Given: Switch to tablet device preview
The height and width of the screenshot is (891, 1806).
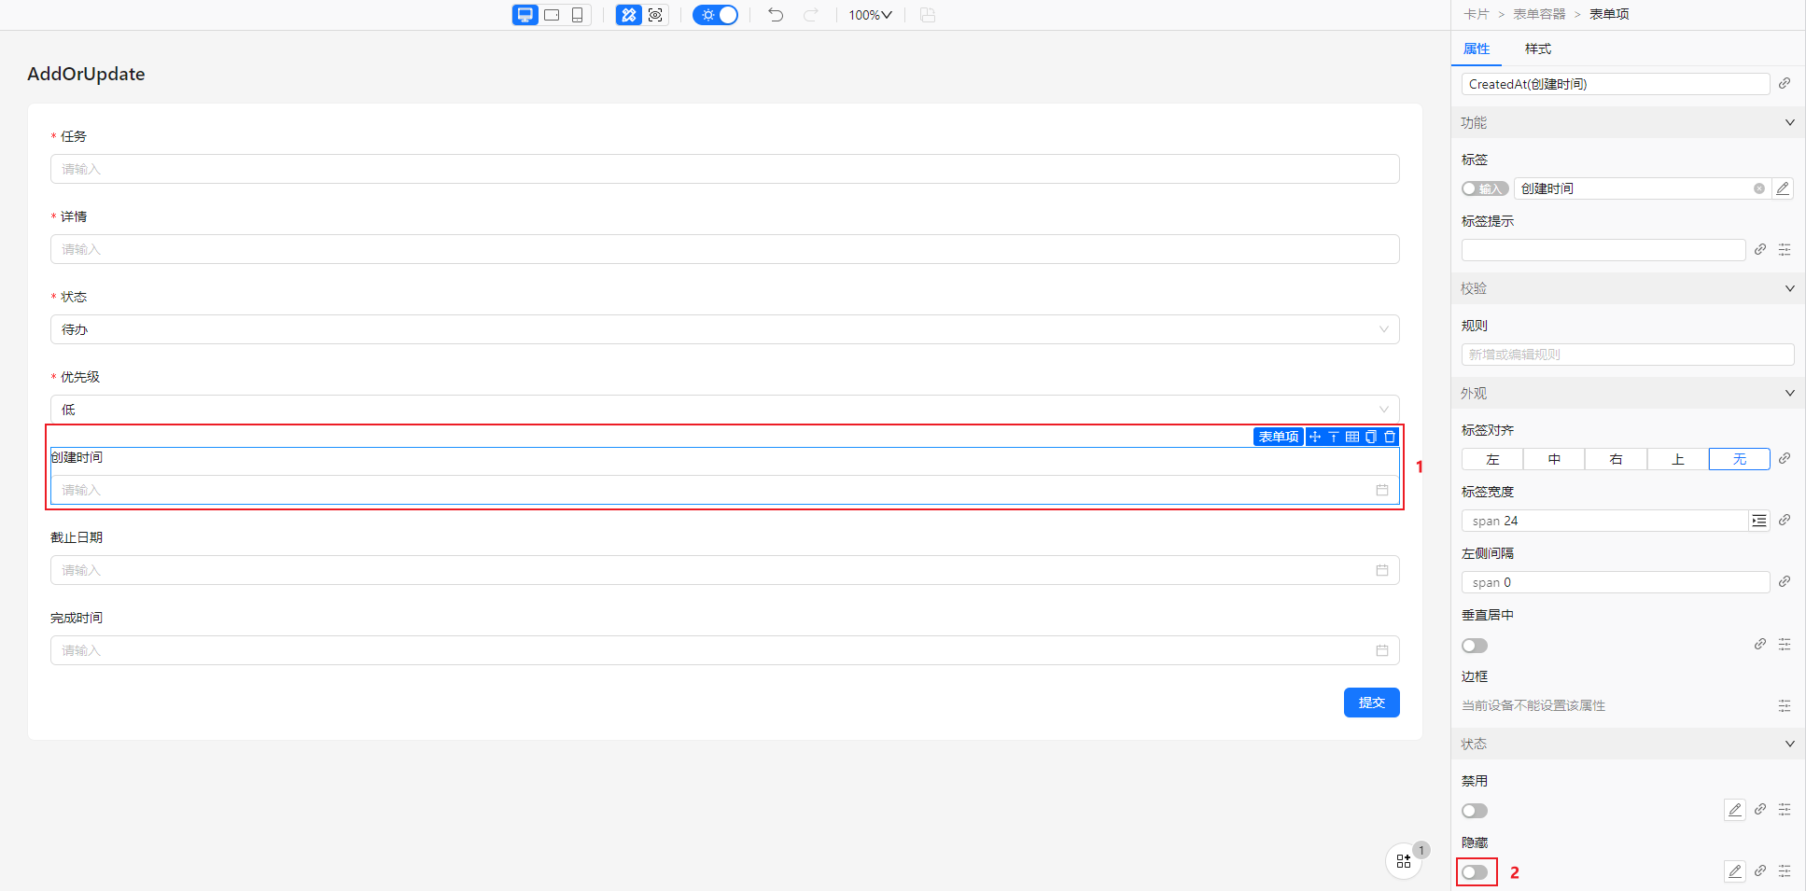Looking at the screenshot, I should point(552,15).
